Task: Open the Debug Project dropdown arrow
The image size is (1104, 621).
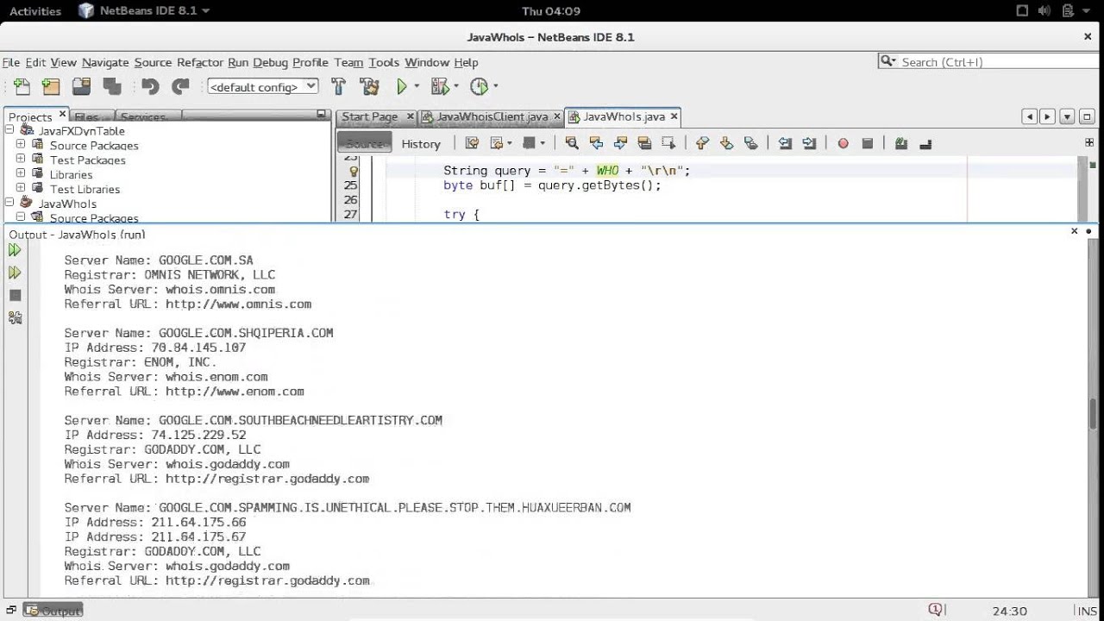Action: click(455, 86)
